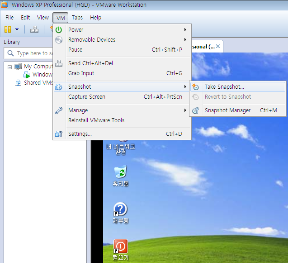Choose Grab Input menu entry

pos(123,73)
